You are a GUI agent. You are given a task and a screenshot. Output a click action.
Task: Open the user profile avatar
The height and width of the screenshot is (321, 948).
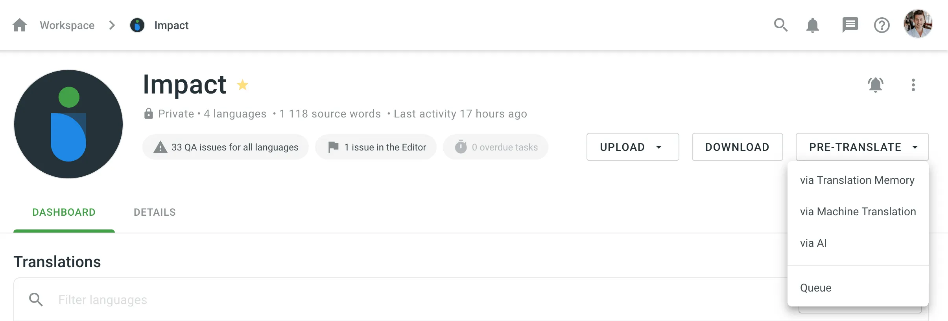click(918, 24)
